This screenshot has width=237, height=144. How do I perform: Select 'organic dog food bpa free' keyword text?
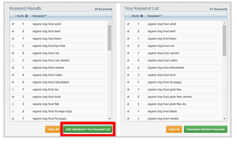pyautogui.click(x=49, y=46)
